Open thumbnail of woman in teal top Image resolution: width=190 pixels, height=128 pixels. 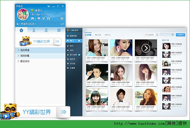pos(97,48)
